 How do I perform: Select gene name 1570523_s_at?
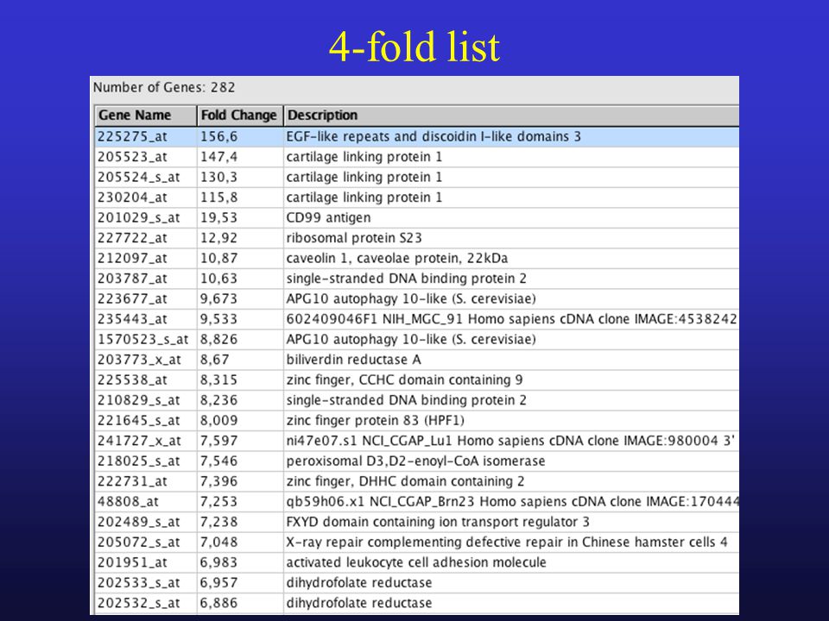pos(142,339)
